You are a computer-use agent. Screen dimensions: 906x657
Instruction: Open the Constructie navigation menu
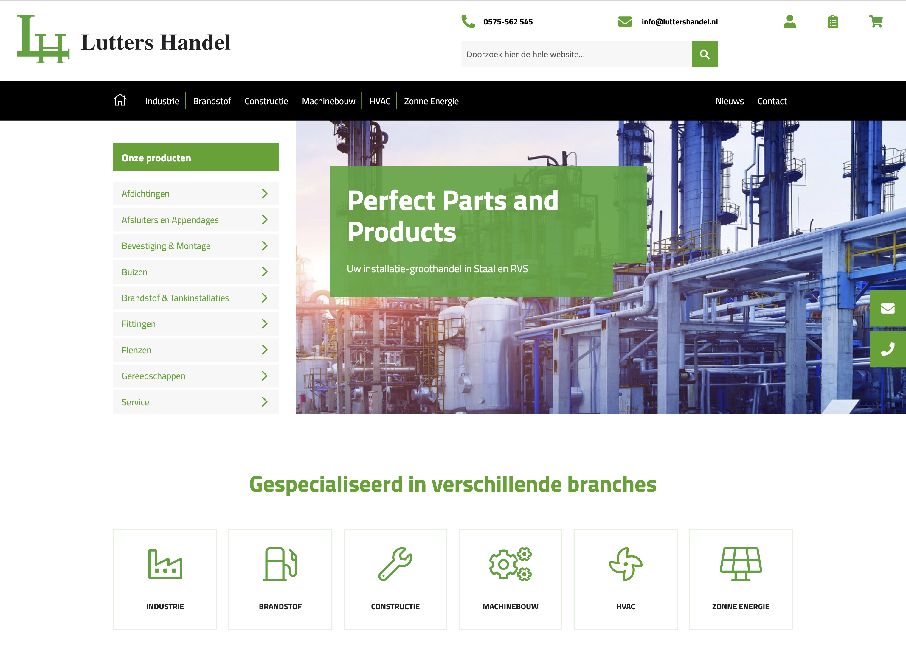pos(265,100)
